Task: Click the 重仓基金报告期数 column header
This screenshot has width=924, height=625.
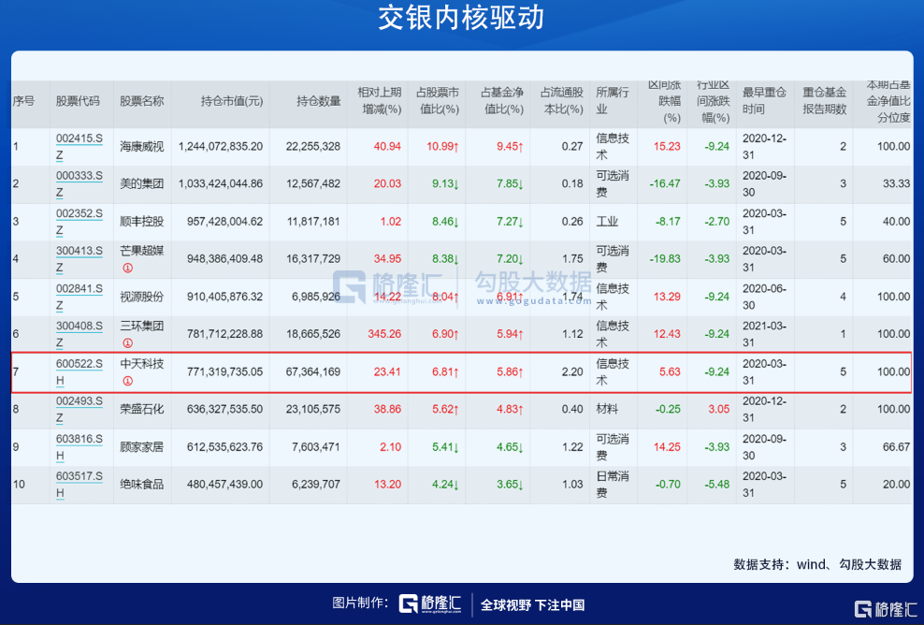Action: point(825,101)
